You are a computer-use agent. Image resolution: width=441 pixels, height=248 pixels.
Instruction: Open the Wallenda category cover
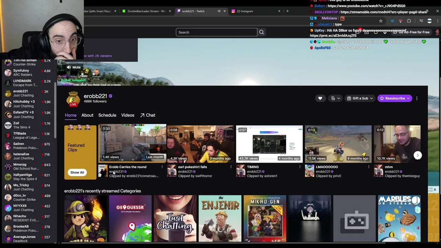(309, 218)
